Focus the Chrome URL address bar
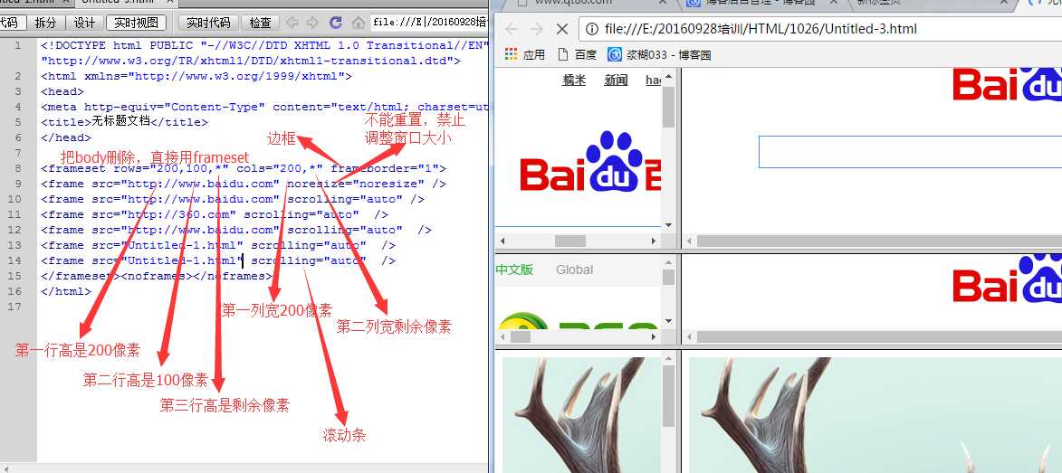The image size is (1062, 473). [820, 29]
